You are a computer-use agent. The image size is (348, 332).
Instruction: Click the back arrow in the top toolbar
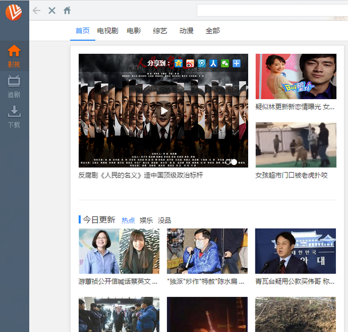pyautogui.click(x=37, y=10)
